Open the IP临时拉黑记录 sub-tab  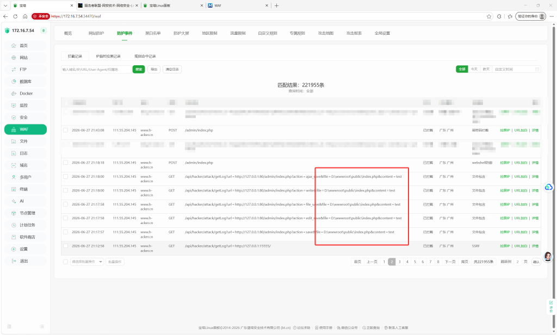click(108, 56)
